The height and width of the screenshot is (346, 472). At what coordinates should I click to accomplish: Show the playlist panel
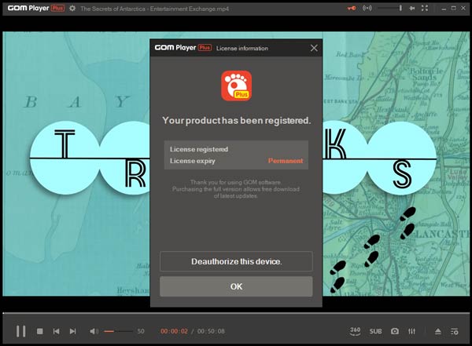(455, 331)
